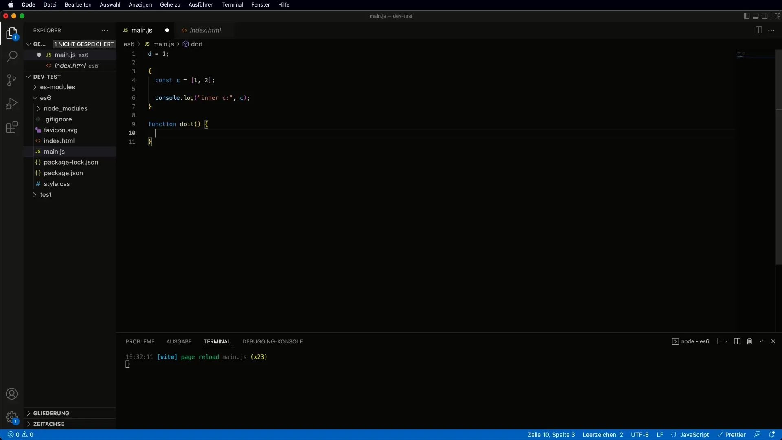The width and height of the screenshot is (782, 440).
Task: Open the feedback icon in status bar
Action: 757,435
